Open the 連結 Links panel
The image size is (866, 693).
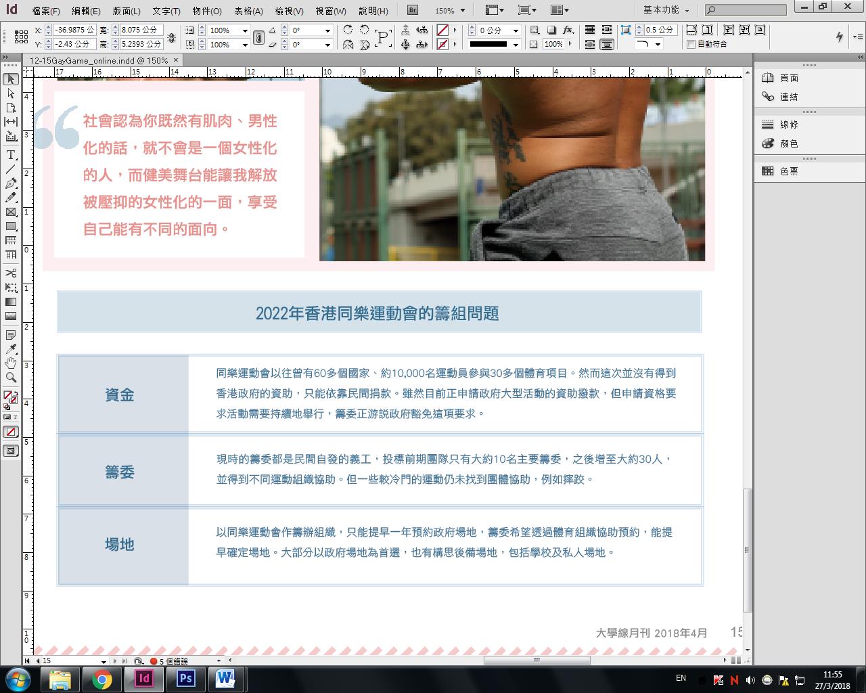789,97
